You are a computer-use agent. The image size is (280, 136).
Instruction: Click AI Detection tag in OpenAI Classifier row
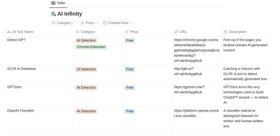click(86, 111)
